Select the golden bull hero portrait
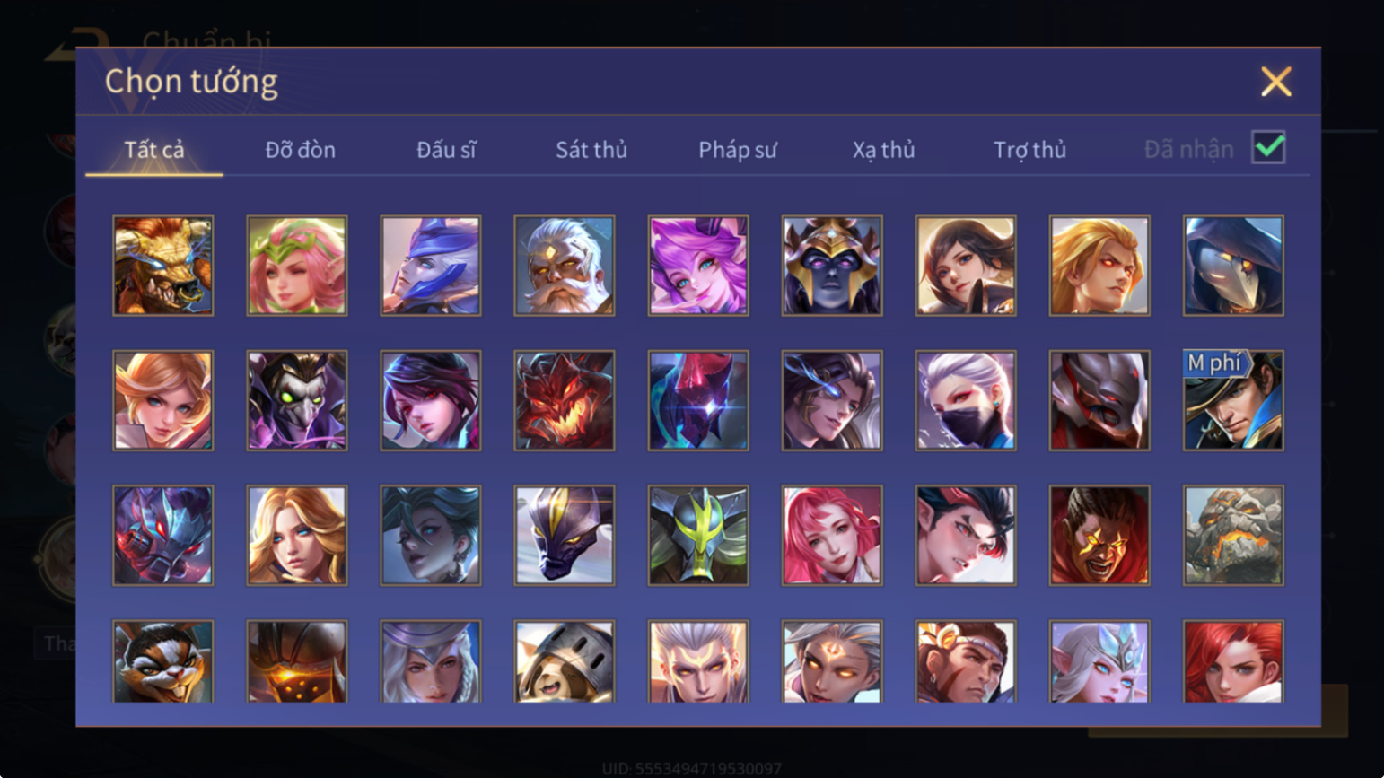The width and height of the screenshot is (1384, 778). pyautogui.click(x=163, y=266)
